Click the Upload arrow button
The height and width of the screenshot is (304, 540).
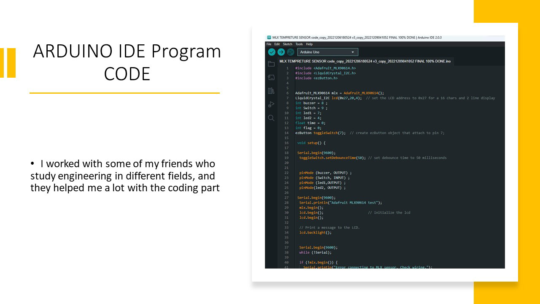(x=281, y=52)
